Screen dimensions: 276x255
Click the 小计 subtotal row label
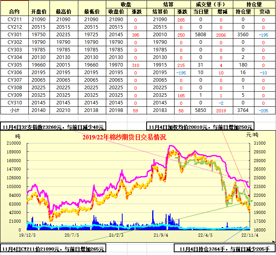(14, 110)
